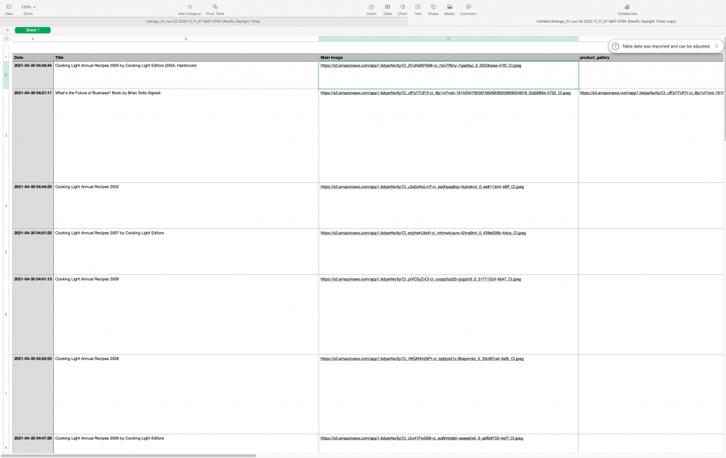Switch to the Untitled listings copy tab
The image size is (726, 458).
605,21
